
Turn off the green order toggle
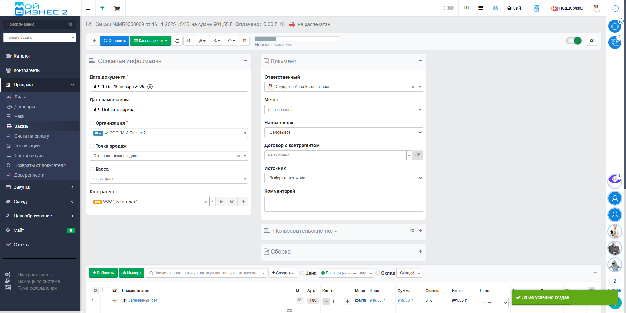(x=574, y=41)
